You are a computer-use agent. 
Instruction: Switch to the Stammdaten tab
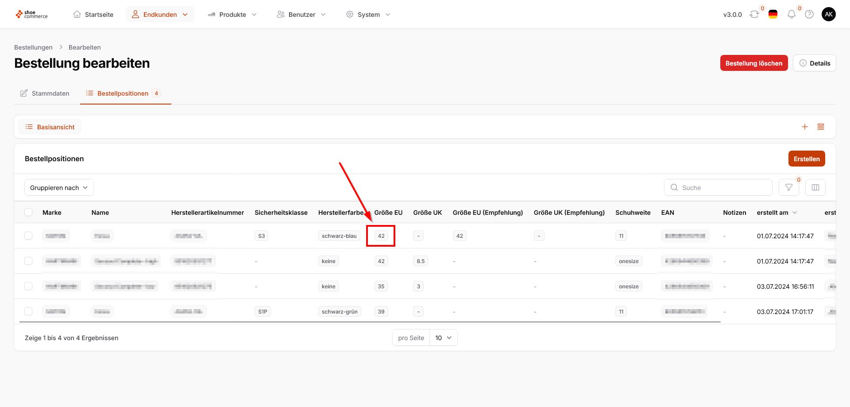click(45, 93)
